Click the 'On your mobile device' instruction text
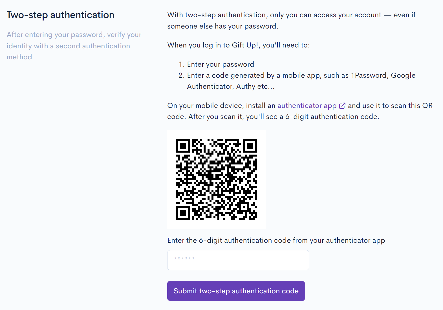Viewport: 443px width, 310px height. pyautogui.click(x=300, y=111)
